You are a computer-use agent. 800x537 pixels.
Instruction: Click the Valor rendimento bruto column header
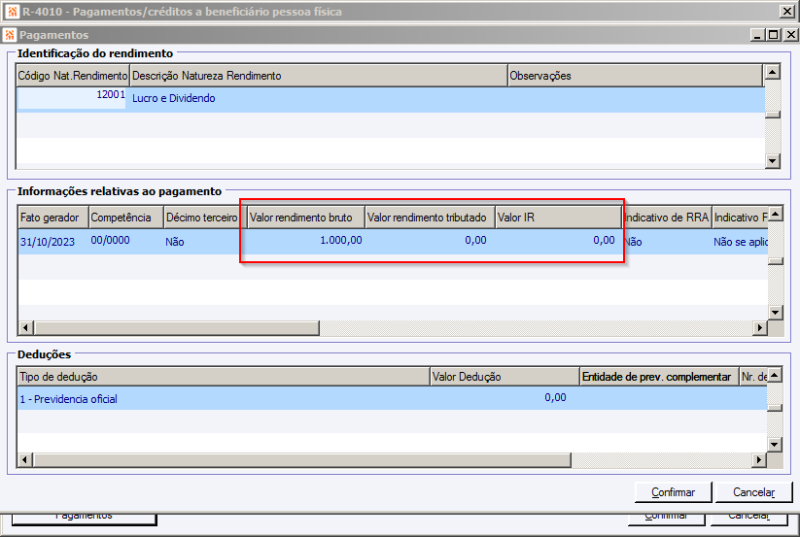point(305,218)
